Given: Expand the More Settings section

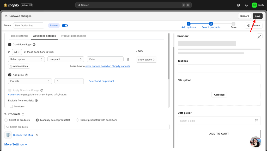Looking at the screenshot, I should [16, 144].
